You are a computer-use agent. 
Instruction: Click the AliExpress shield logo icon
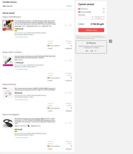[87, 43]
